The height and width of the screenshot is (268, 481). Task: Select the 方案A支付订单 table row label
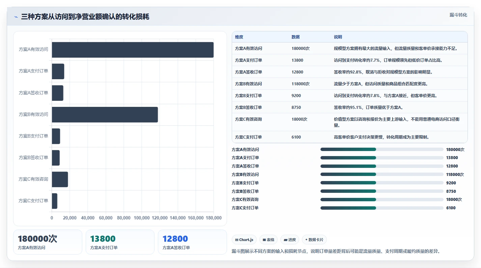tap(249, 60)
